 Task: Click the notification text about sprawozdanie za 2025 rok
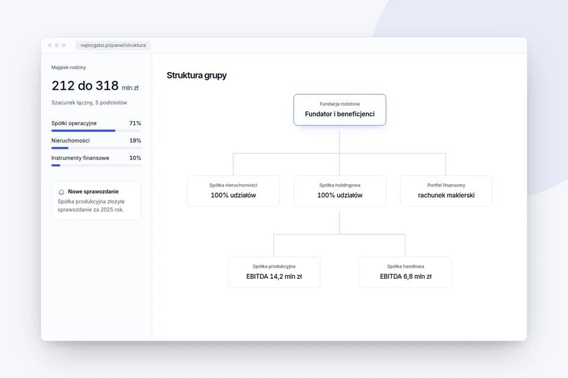91,206
